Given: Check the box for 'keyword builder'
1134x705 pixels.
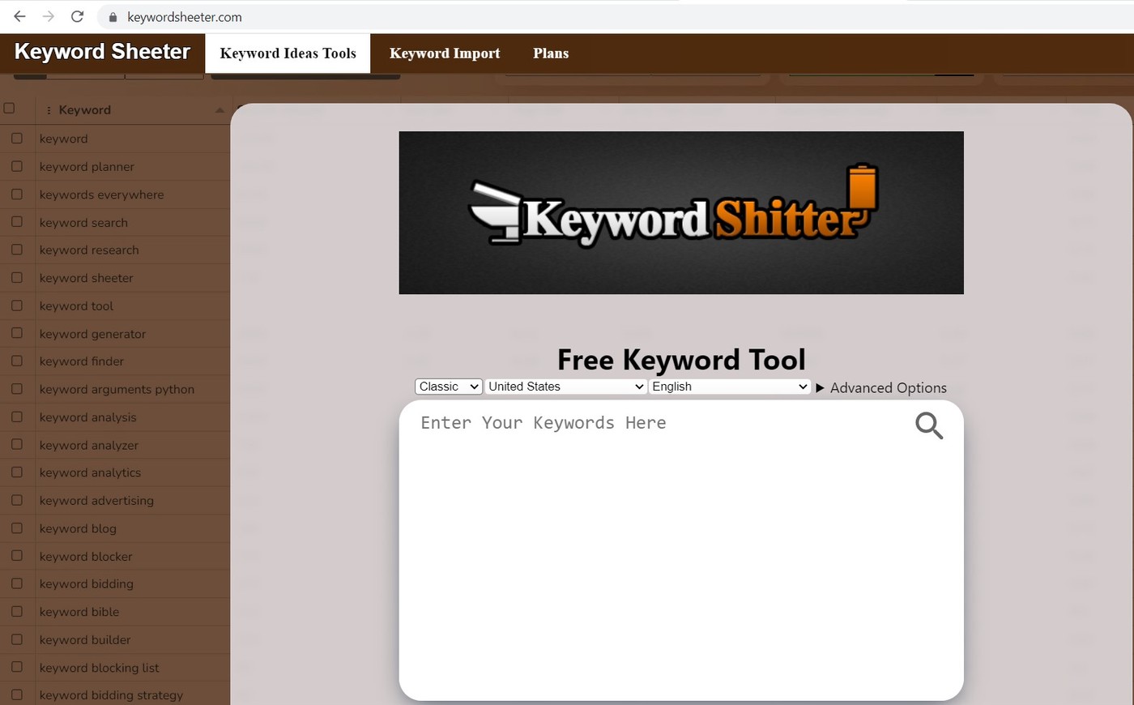Looking at the screenshot, I should (17, 639).
